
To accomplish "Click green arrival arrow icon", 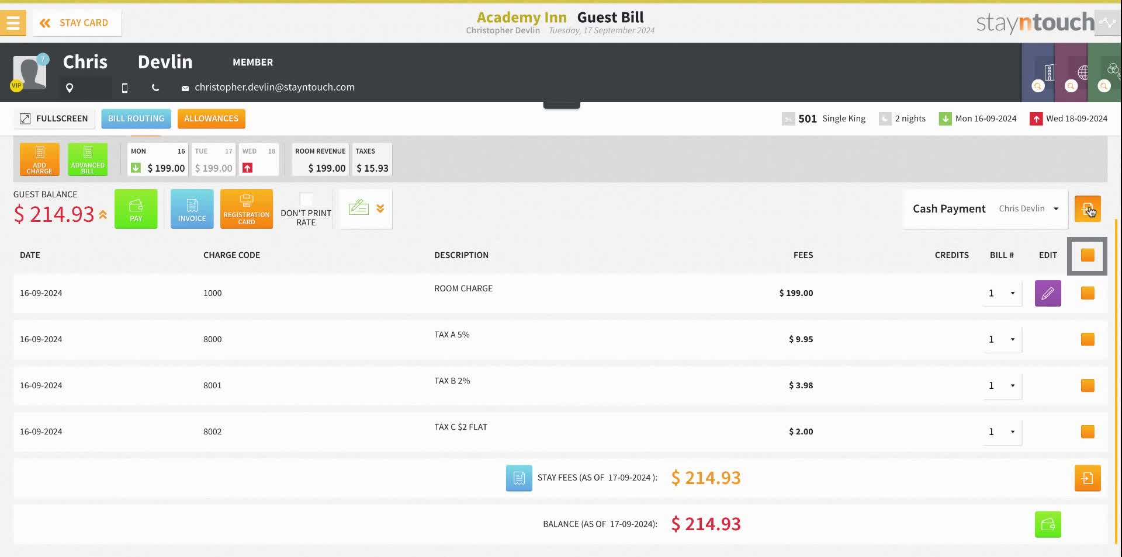I will pos(945,119).
